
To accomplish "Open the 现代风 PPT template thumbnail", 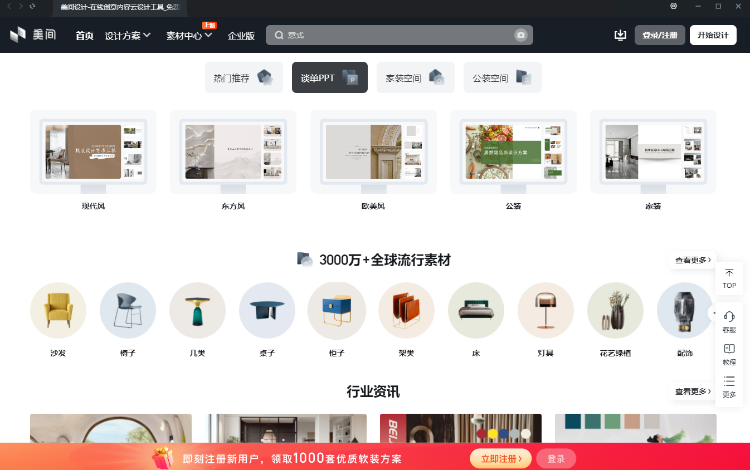I will (x=92, y=151).
